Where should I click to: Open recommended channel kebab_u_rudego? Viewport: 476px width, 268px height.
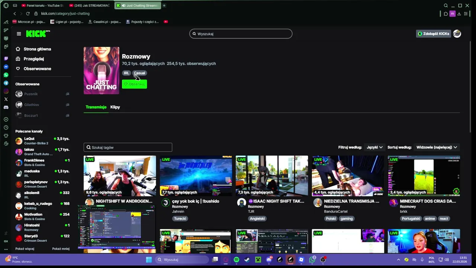(42, 206)
